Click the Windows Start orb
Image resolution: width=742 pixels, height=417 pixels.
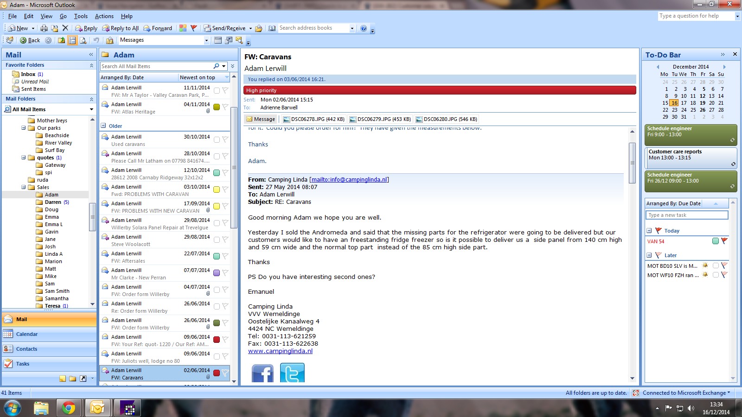tap(13, 408)
